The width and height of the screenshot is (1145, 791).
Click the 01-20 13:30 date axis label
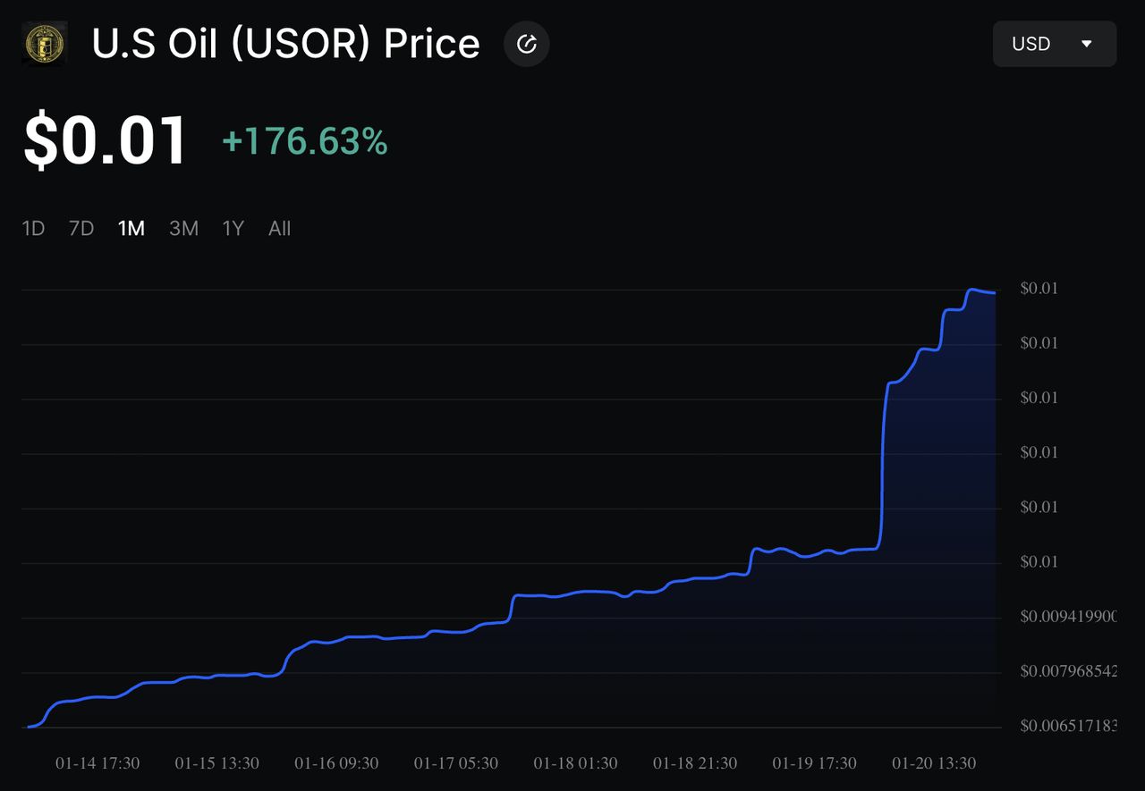click(x=934, y=763)
